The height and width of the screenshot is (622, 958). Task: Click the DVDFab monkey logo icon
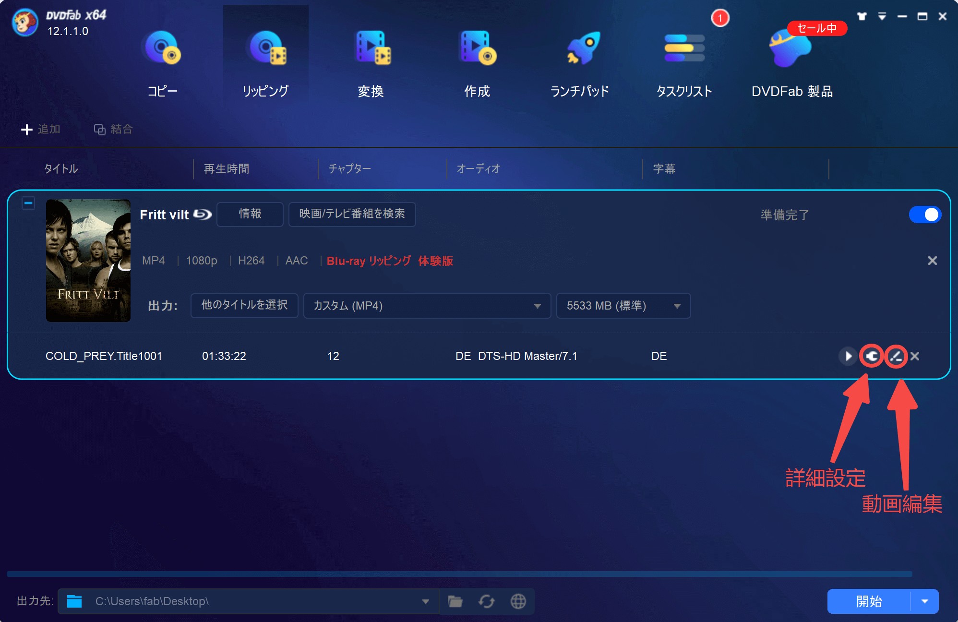(x=25, y=22)
